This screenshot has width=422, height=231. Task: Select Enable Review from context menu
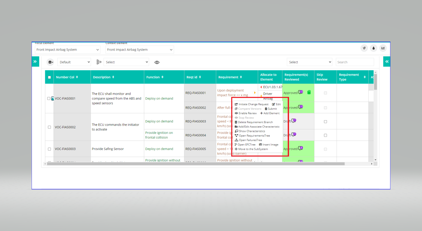point(246,113)
